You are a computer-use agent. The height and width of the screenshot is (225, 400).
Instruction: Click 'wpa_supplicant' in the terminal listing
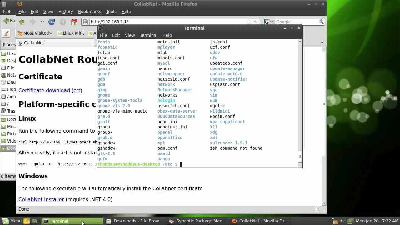[227, 122]
